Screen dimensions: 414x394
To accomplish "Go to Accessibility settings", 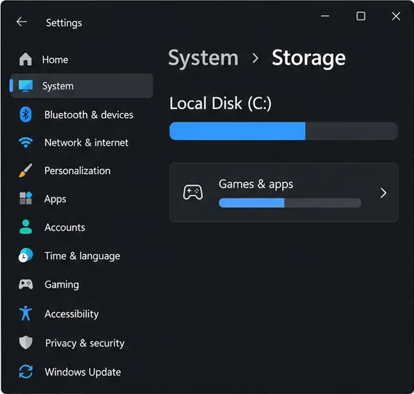I will 81,313.
